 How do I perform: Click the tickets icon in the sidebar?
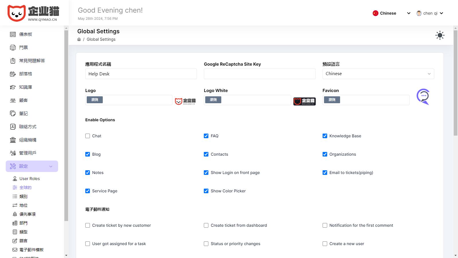pyautogui.click(x=13, y=48)
